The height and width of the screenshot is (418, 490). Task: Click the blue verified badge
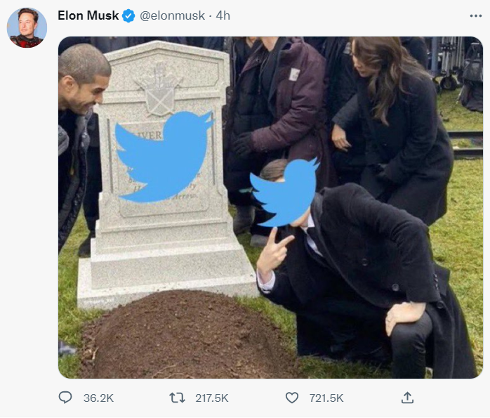tap(128, 16)
